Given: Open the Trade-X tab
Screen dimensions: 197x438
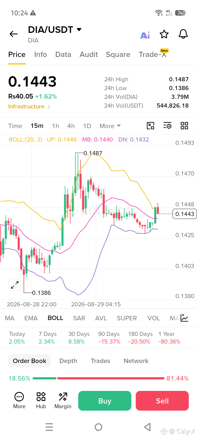Looking at the screenshot, I should click(x=152, y=54).
